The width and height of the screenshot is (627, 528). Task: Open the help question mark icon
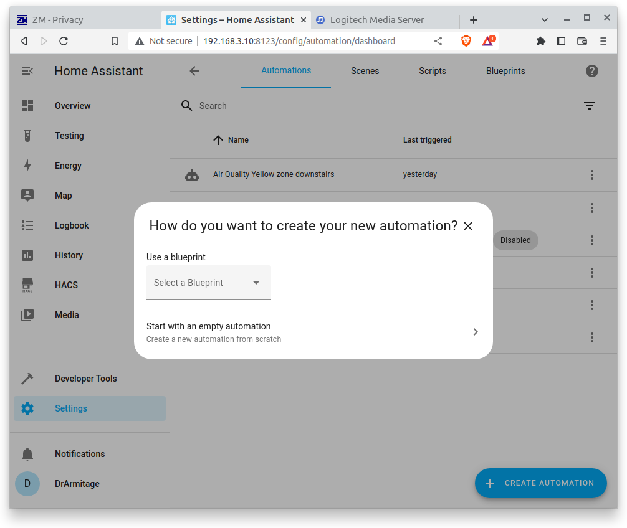pos(592,71)
